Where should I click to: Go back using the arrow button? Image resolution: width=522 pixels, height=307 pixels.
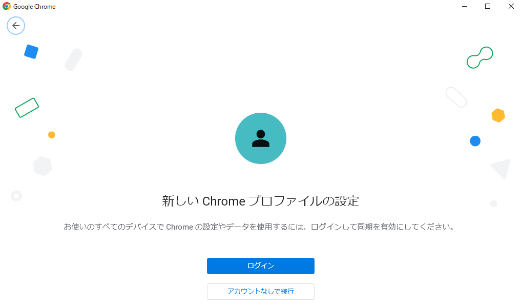[16, 26]
